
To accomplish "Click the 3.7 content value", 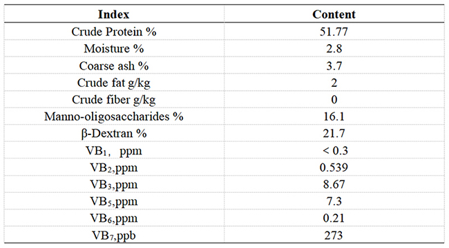I will (334, 65).
